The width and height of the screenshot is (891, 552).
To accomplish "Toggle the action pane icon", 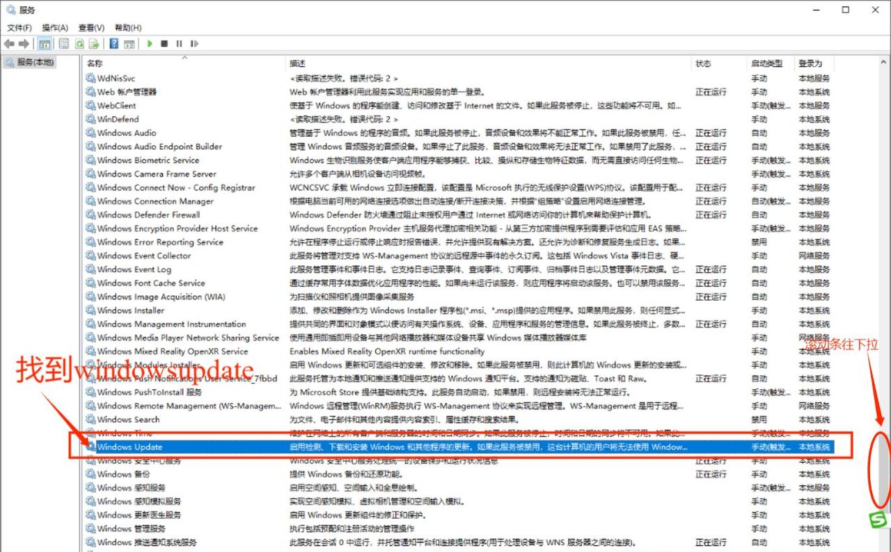I will pyautogui.click(x=130, y=44).
